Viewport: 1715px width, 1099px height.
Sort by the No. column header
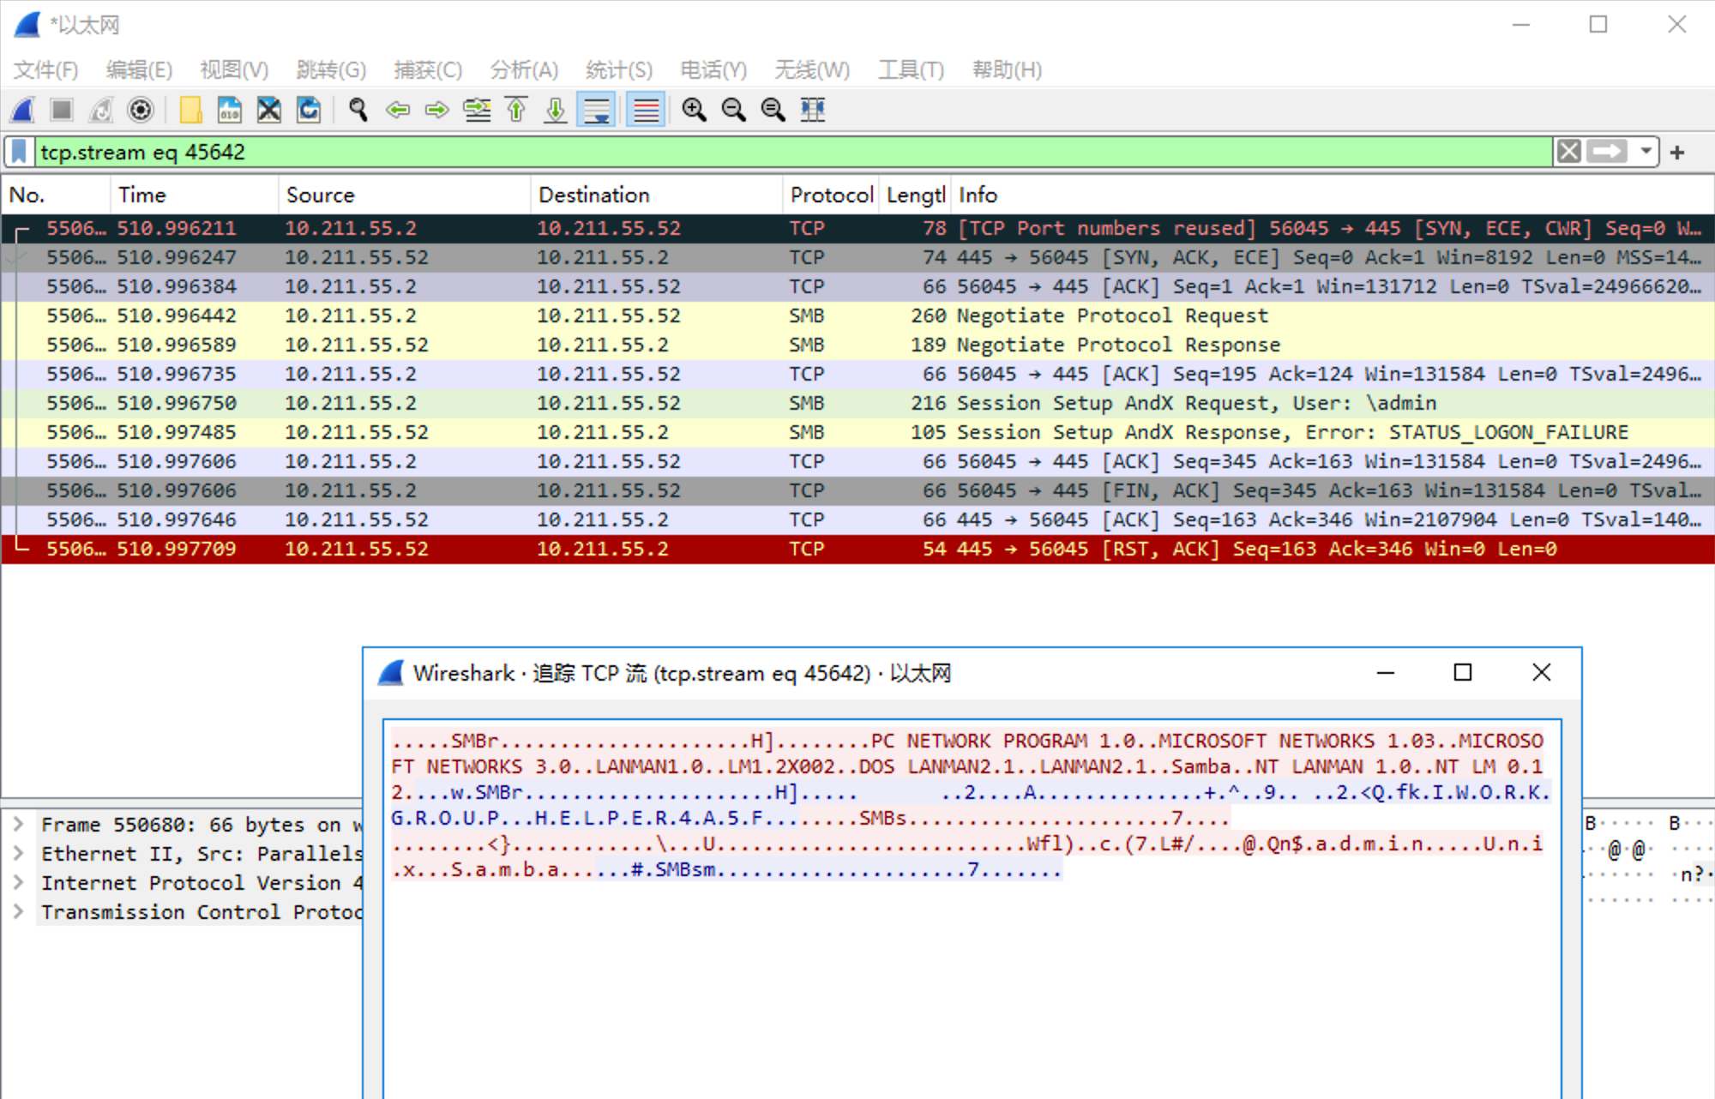pyautogui.click(x=56, y=195)
